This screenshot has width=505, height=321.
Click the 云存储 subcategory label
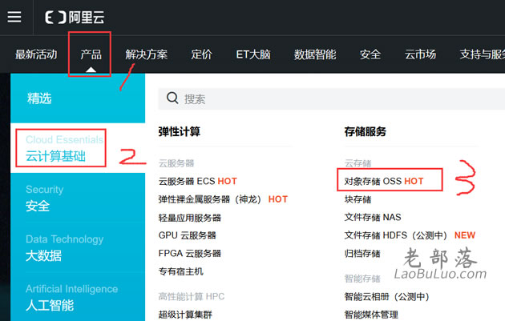[358, 163]
